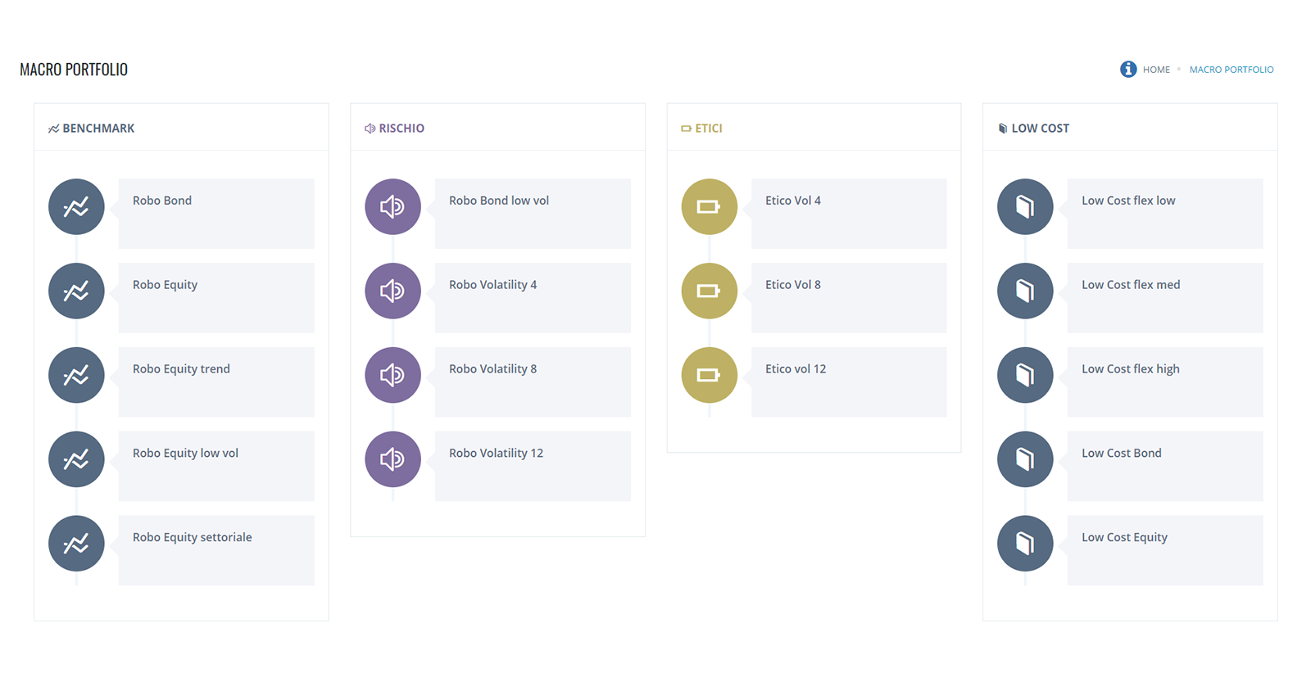Select the Low Cost Bond portfolio card
The width and height of the screenshot is (1311, 691).
pos(1164,466)
